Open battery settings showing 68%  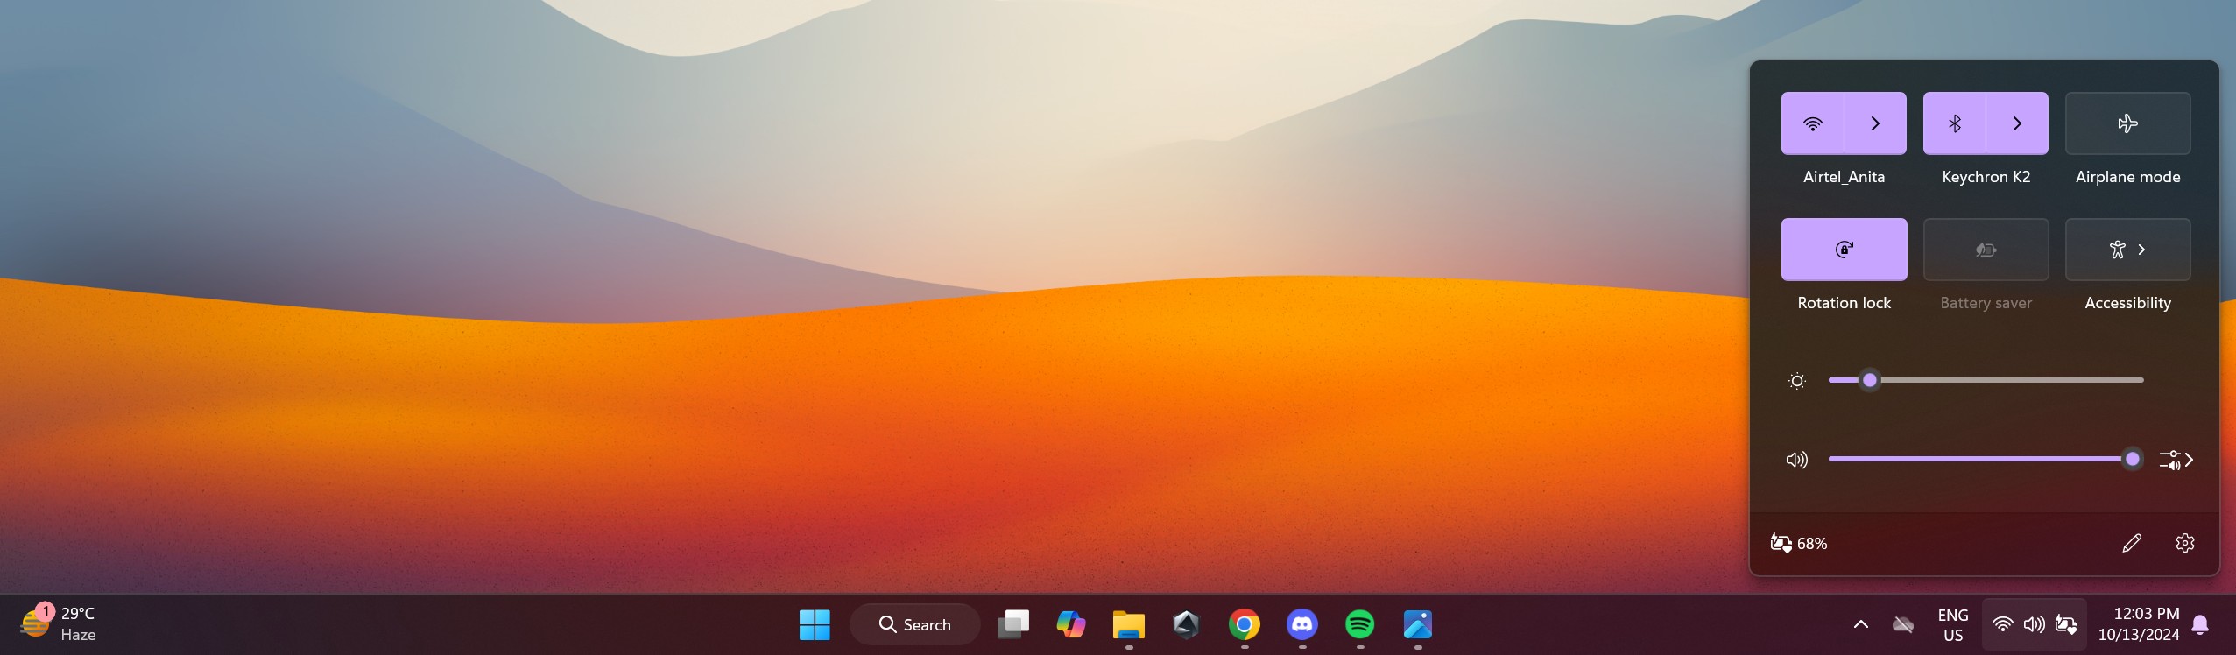(x=1799, y=543)
